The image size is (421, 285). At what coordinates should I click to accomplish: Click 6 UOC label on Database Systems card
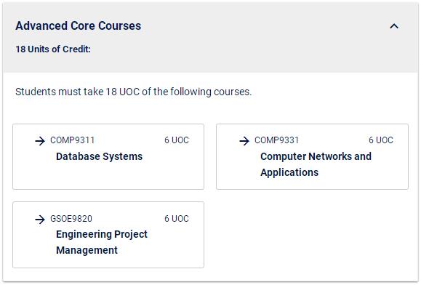coord(177,140)
